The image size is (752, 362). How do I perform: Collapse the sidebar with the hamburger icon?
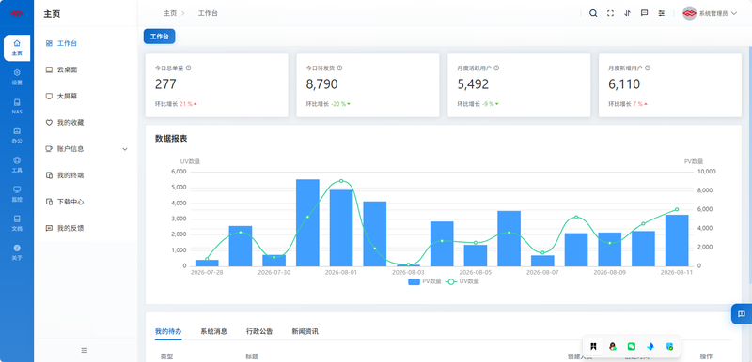click(x=85, y=350)
